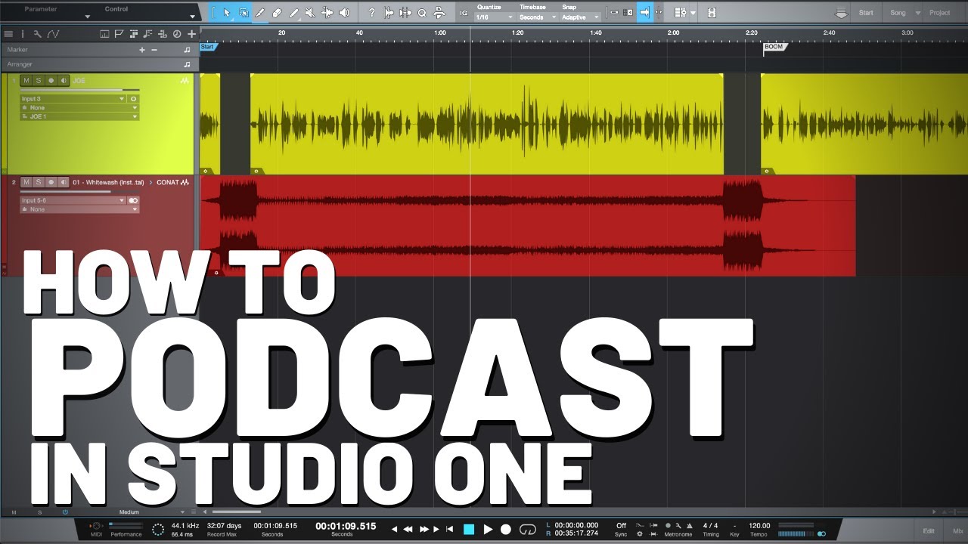This screenshot has height=544, width=968.
Task: Switch to the Project page
Action: click(x=940, y=13)
